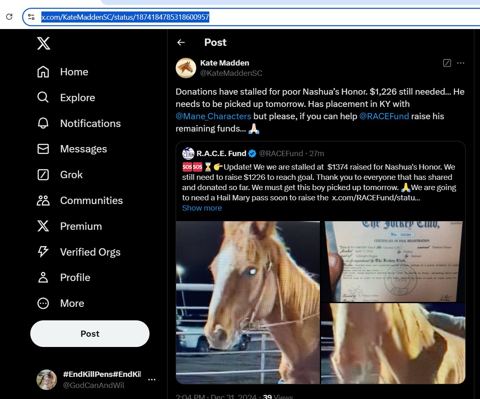This screenshot has height=399, width=480.
Task: Click Show more in quoted post
Action: coord(202,208)
